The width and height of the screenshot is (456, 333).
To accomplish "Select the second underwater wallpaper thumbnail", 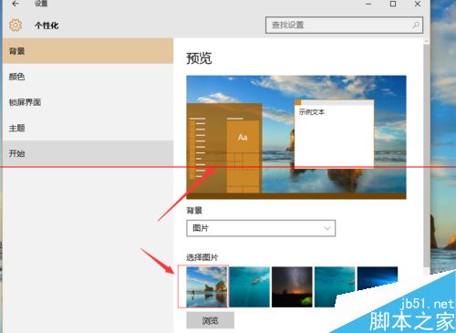I will click(335, 286).
